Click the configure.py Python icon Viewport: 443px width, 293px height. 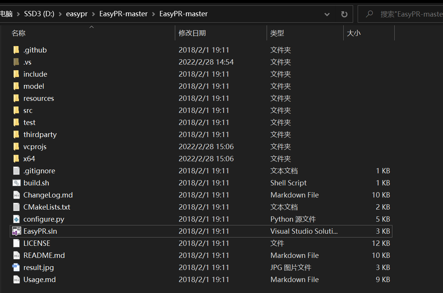click(16, 219)
